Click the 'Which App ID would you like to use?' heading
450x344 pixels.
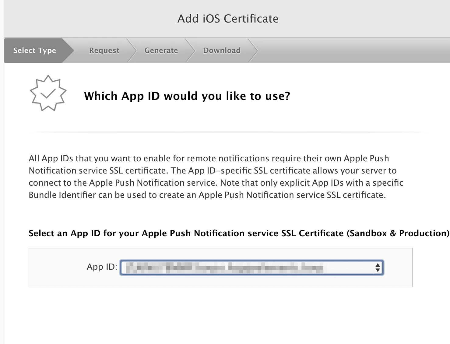[x=187, y=96]
